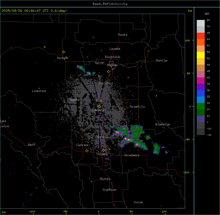220x215 pixels.
Task: Click the Banff label
Action: [32, 145]
